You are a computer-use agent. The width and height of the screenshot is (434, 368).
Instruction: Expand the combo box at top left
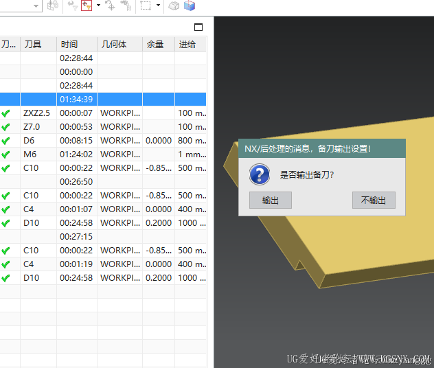point(36,5)
